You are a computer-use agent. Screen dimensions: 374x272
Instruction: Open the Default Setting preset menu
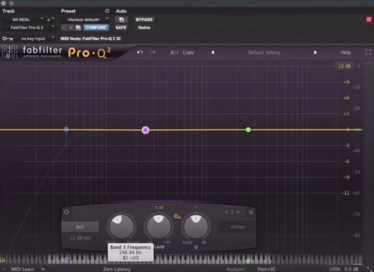(x=264, y=53)
